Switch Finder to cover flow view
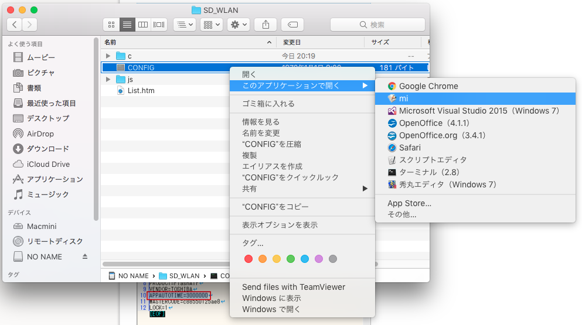This screenshot has height=325, width=582. [159, 25]
